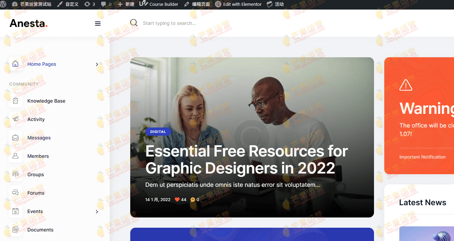The image size is (454, 241).
Task: Click the search magnifier icon
Action: pos(134,23)
